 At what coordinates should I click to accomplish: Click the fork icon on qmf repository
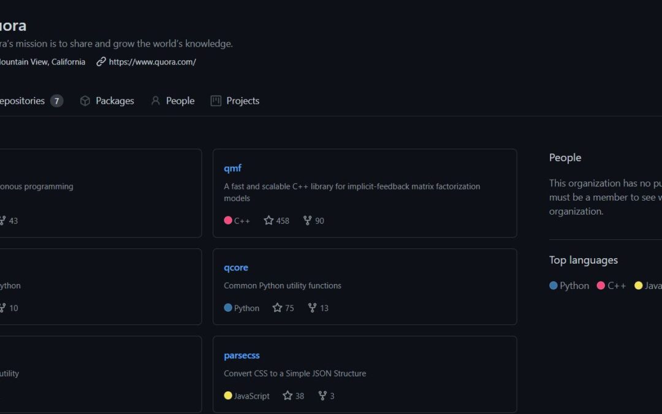(x=308, y=220)
